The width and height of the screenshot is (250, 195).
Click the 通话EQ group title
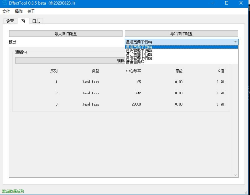click(21, 52)
